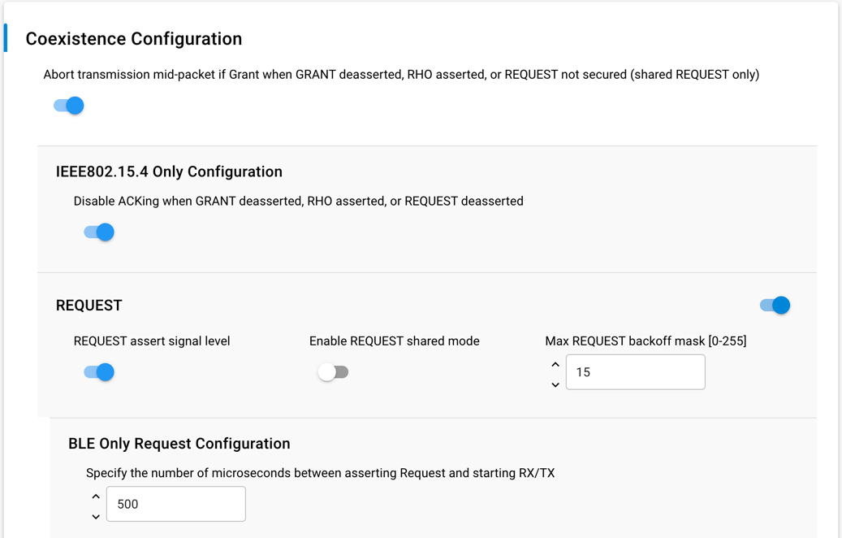Viewport: 842px width, 538px height.
Task: Select the Coexistence Configuration heading
Action: 134,39
